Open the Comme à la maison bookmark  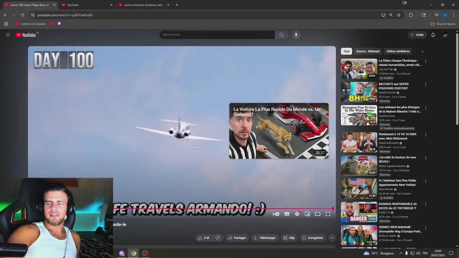point(30,24)
